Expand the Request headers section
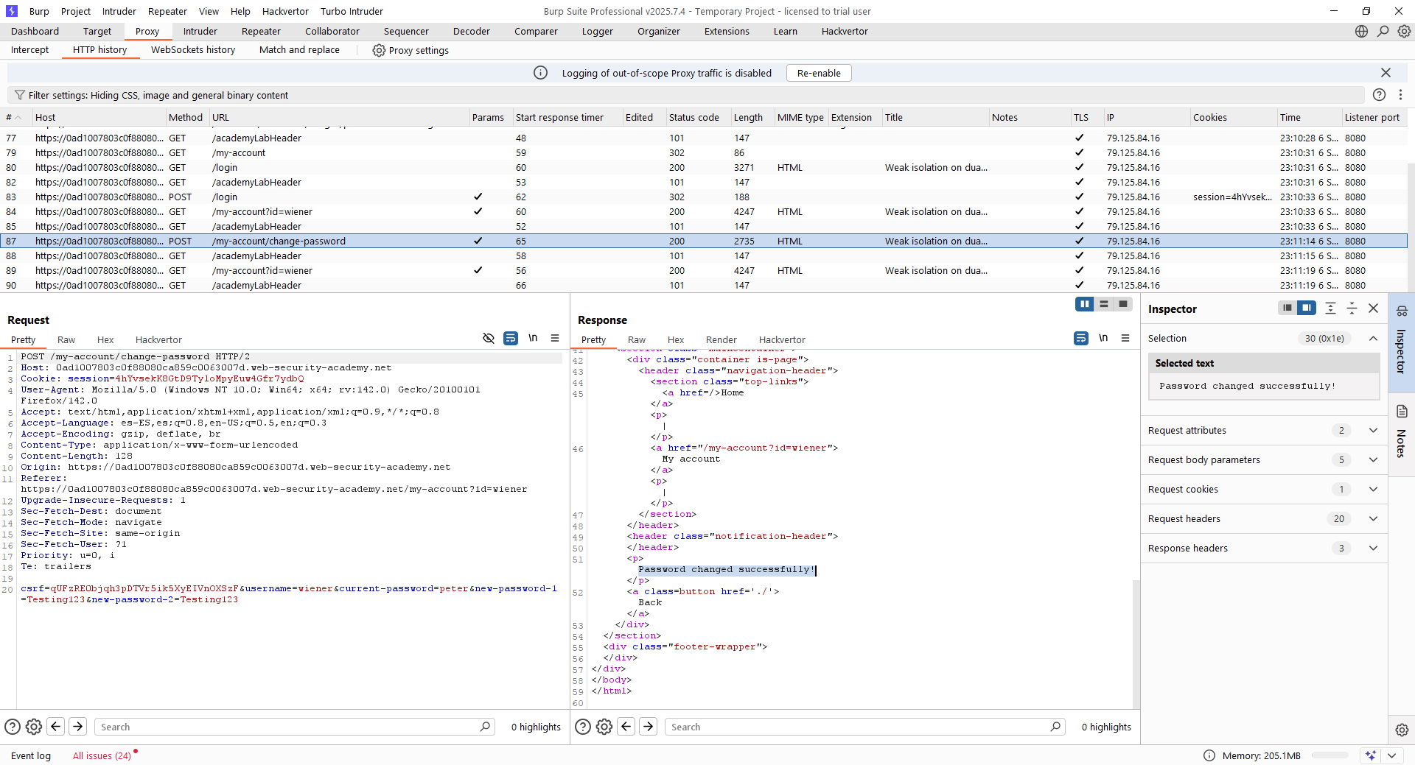This screenshot has height=765, width=1415. [1373, 518]
